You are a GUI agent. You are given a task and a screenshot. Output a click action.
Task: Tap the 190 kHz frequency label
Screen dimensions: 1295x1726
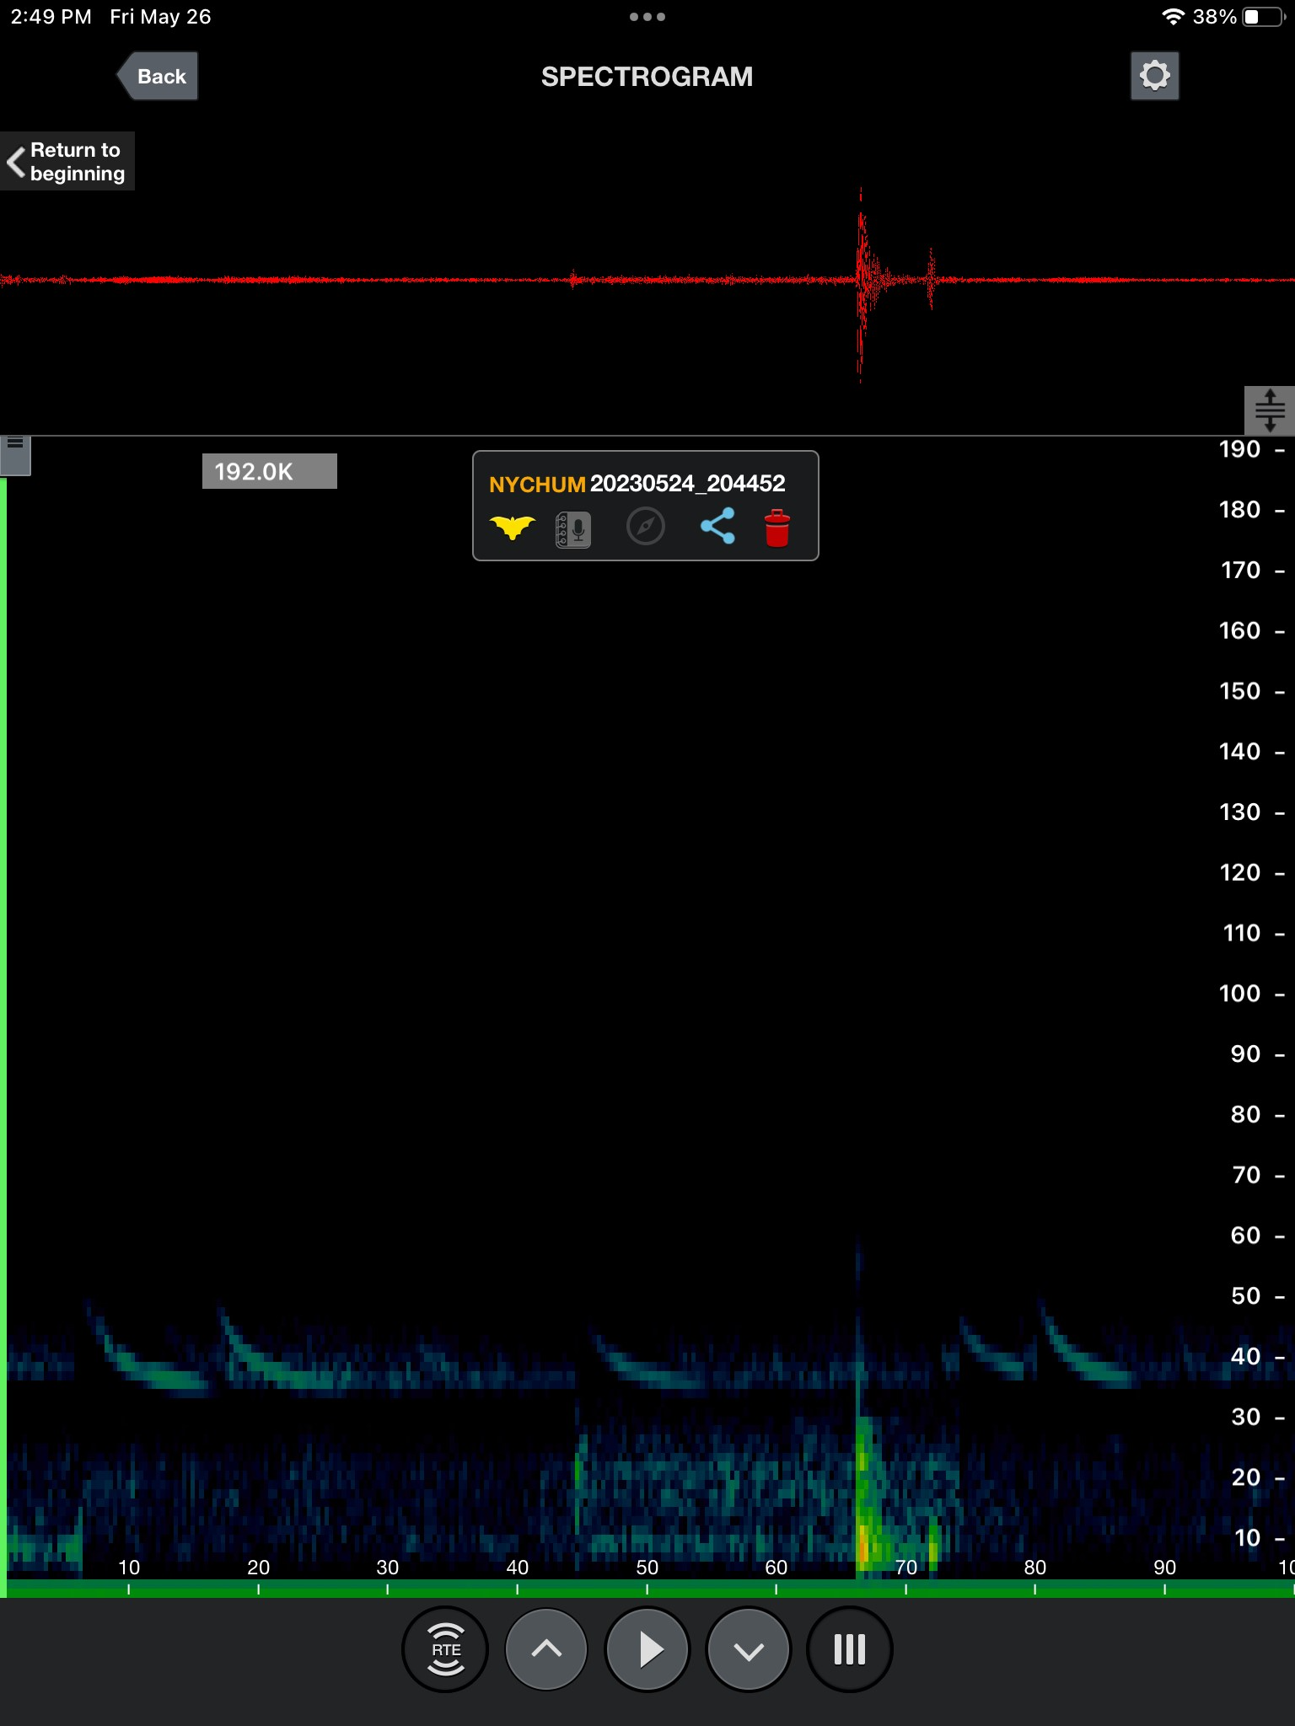tap(1240, 449)
